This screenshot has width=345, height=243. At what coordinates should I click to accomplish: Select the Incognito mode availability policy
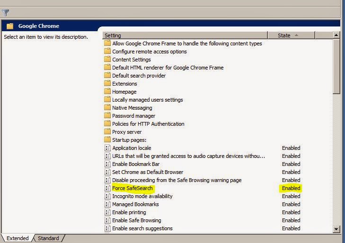click(142, 196)
